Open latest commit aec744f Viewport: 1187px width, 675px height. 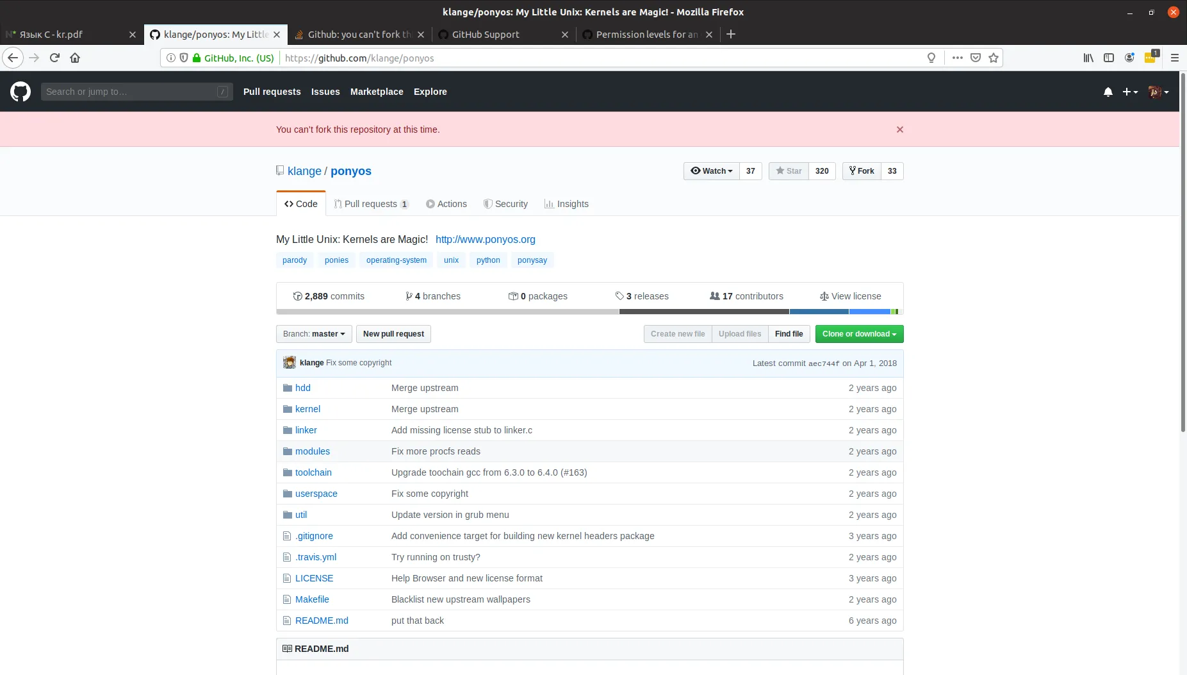pyautogui.click(x=824, y=363)
